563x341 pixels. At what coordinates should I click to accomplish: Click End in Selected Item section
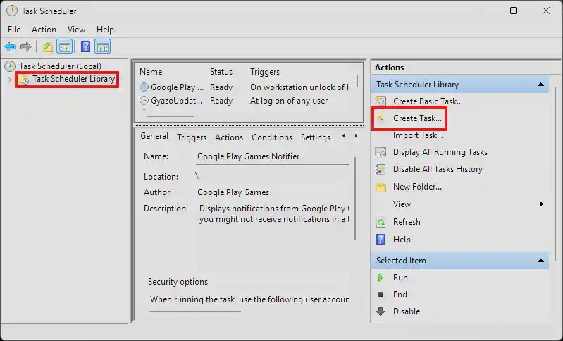coord(400,294)
